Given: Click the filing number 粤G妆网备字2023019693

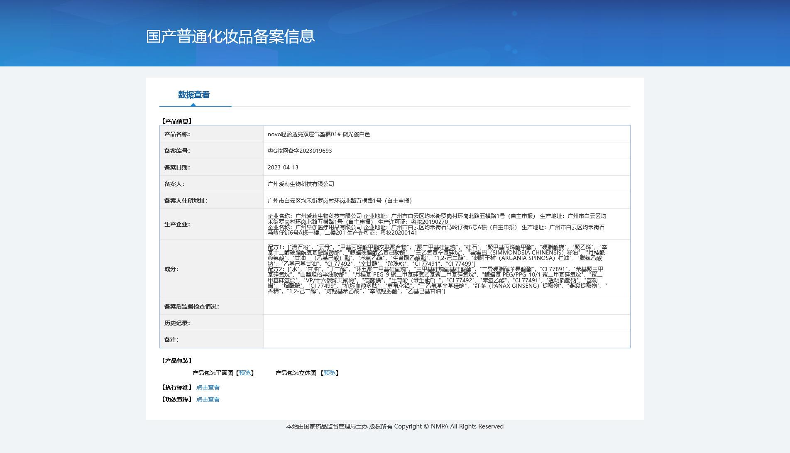Looking at the screenshot, I should [x=299, y=151].
